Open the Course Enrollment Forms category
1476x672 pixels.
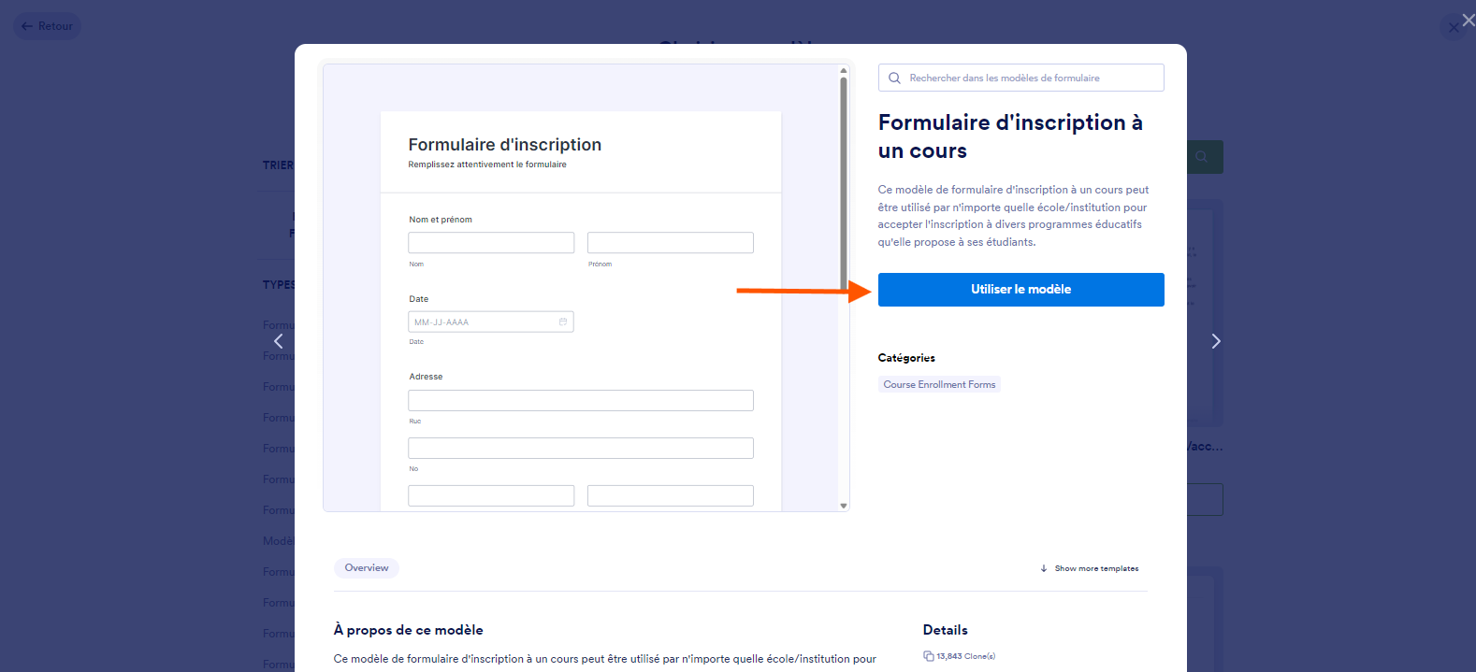939,384
